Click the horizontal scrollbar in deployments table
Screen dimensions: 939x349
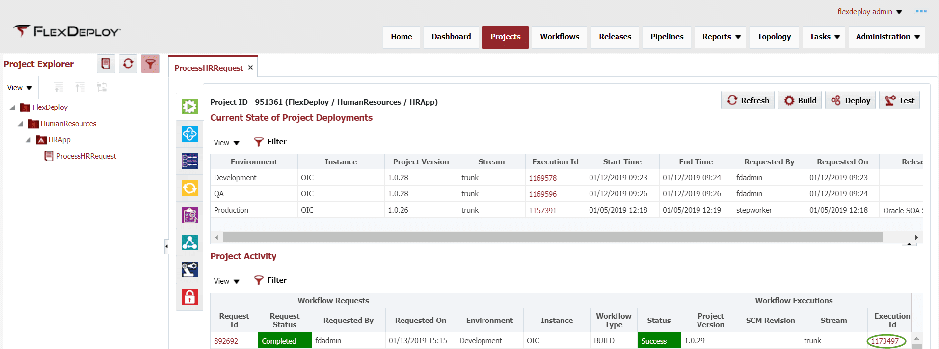(552, 238)
